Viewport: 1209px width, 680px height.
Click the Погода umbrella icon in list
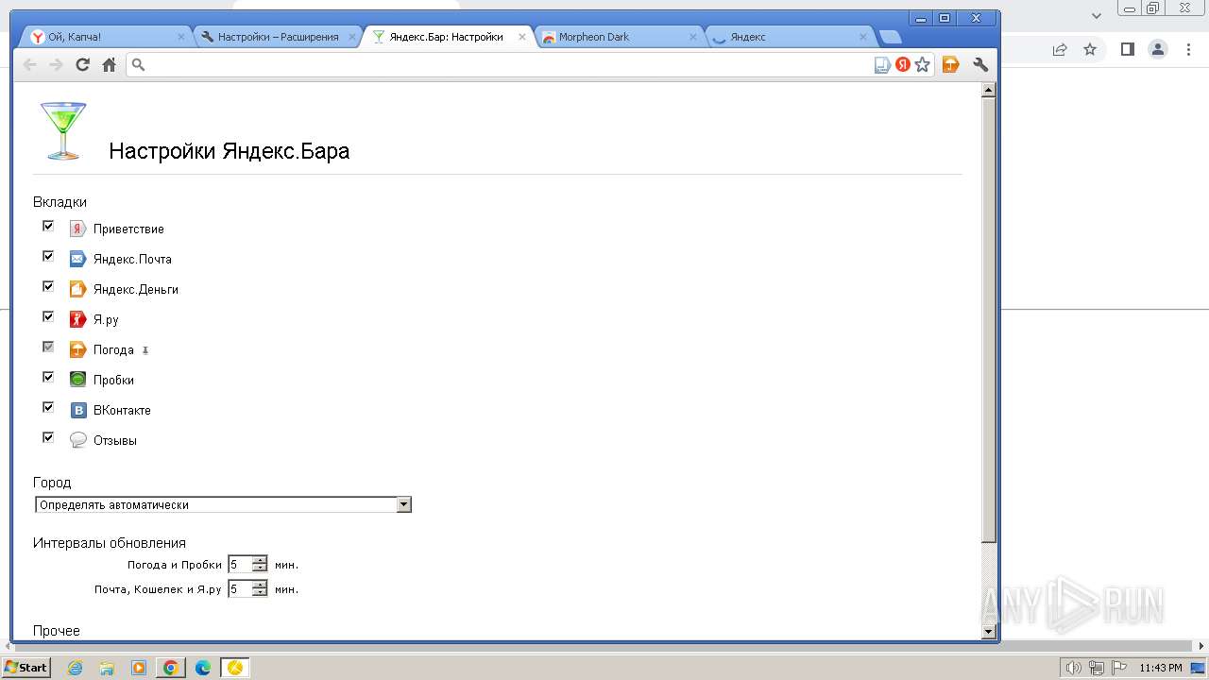coord(77,349)
